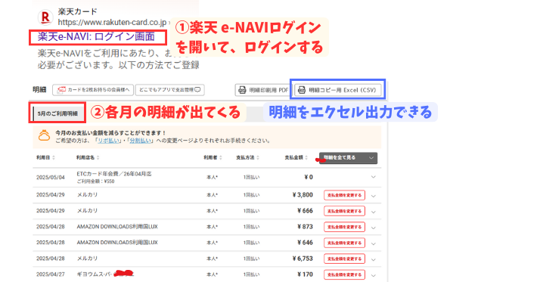Click 今月のお支払い金額を減らすことができます！ notice text
Viewport: 540px width, 282px height.
(110, 133)
